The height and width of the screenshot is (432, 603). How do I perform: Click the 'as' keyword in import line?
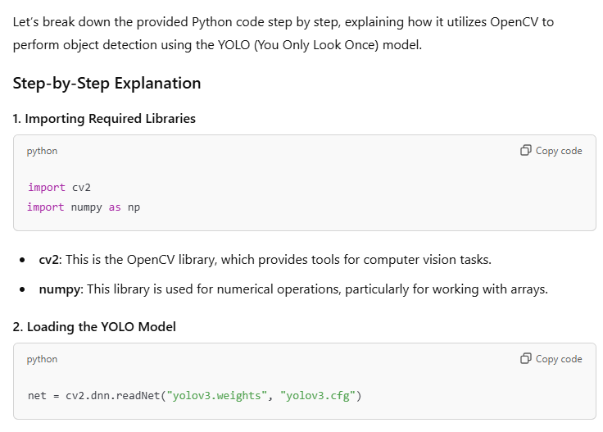click(x=115, y=207)
